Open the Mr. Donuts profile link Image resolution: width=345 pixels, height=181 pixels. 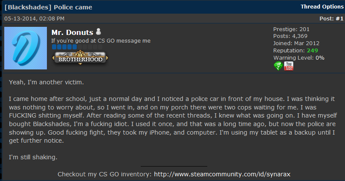72,32
